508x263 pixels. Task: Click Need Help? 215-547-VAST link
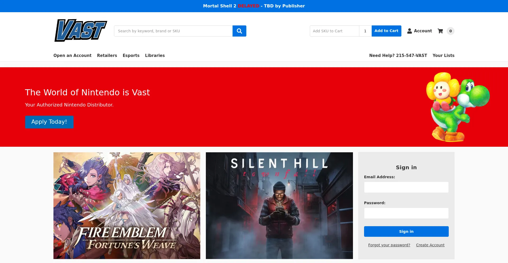click(x=398, y=55)
